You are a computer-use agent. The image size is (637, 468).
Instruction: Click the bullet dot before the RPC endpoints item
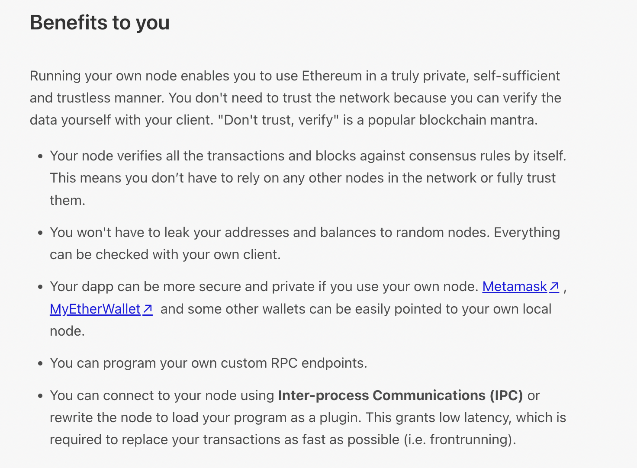tap(40, 364)
